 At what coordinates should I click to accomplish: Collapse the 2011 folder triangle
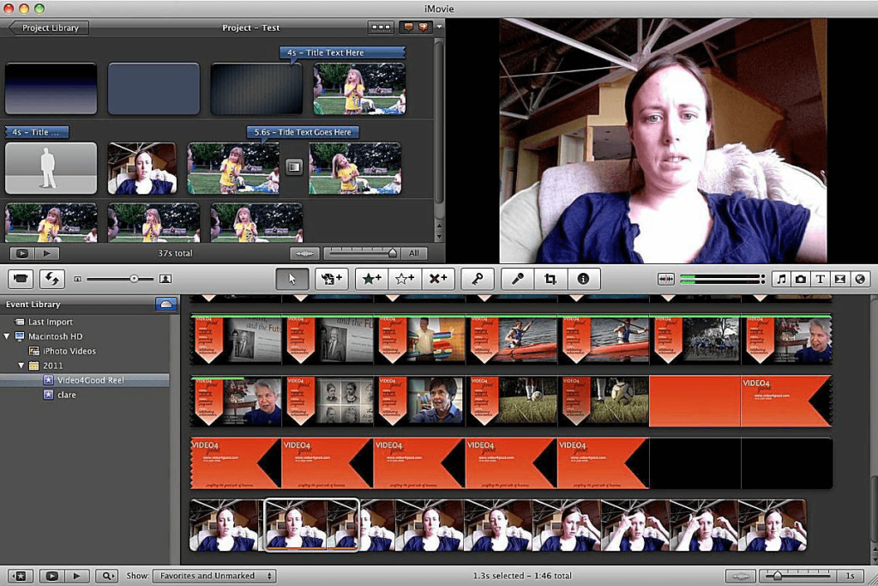[21, 365]
